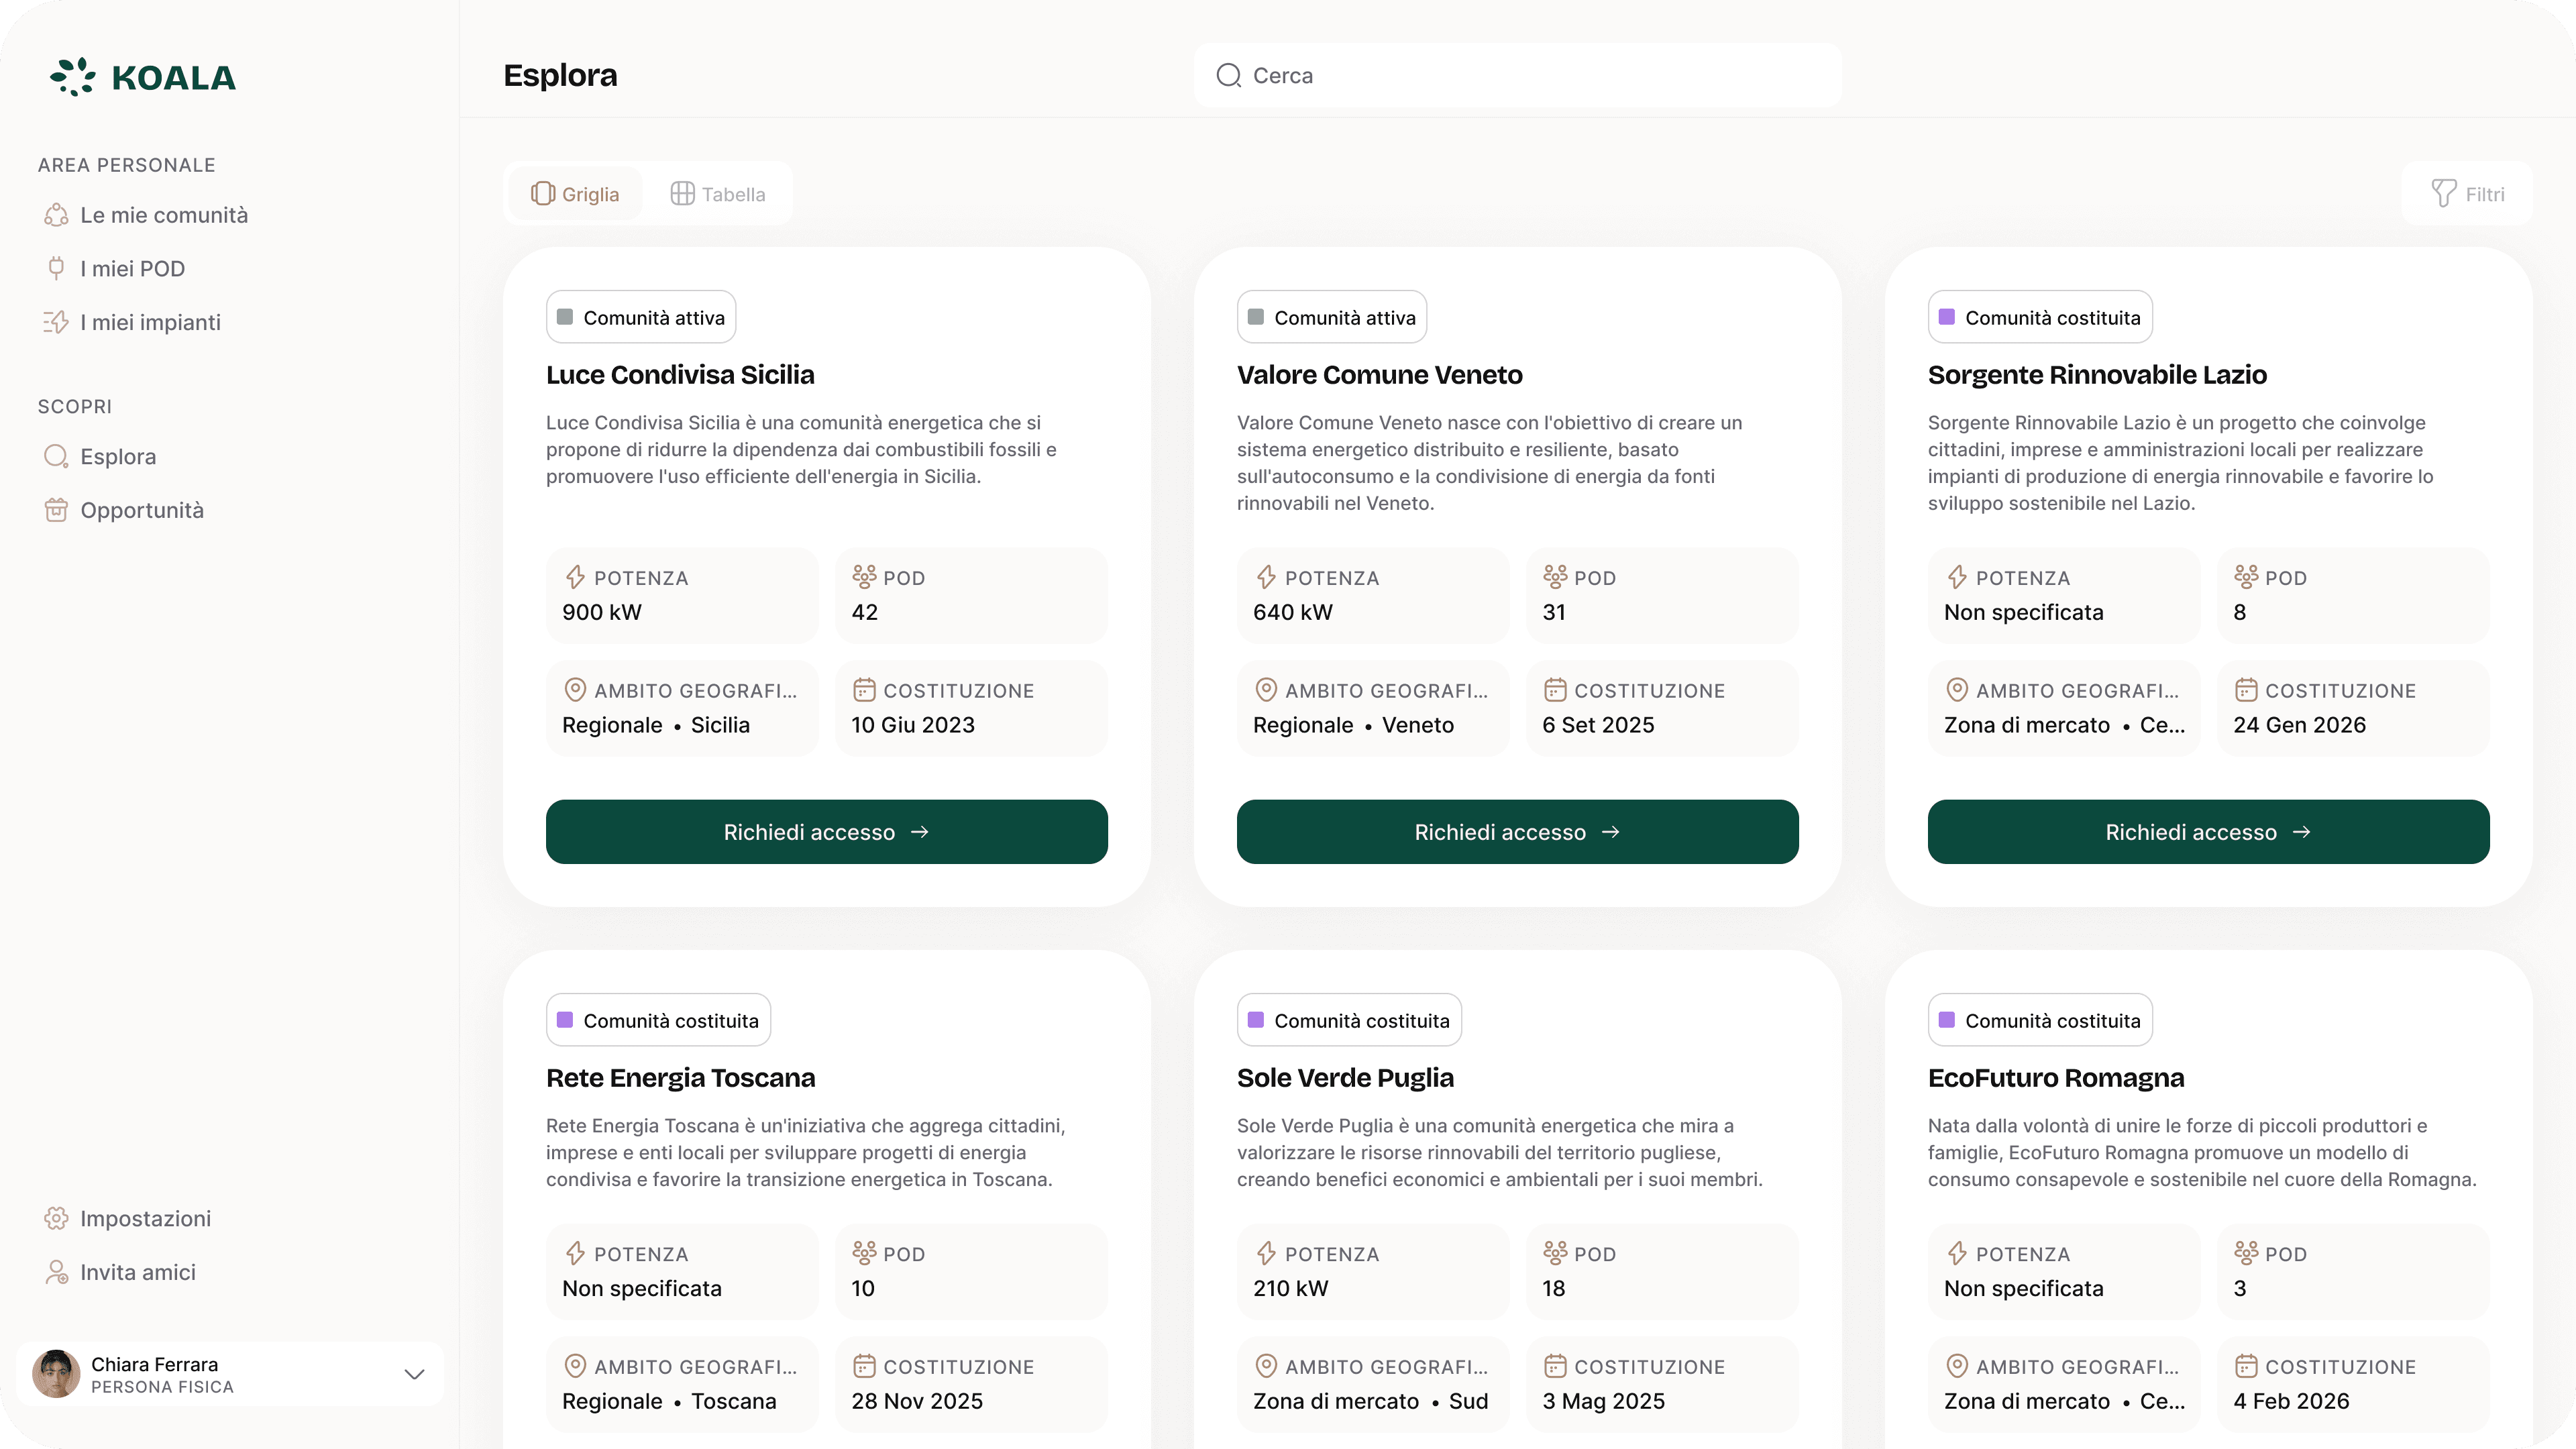Click the Impostazioni gear icon
Viewport: 2576px width, 1449px height.
pyautogui.click(x=56, y=1218)
